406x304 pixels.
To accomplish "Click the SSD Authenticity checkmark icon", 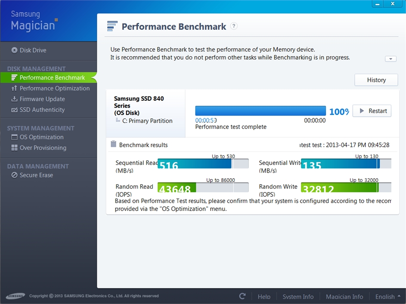I will pyautogui.click(x=14, y=110).
